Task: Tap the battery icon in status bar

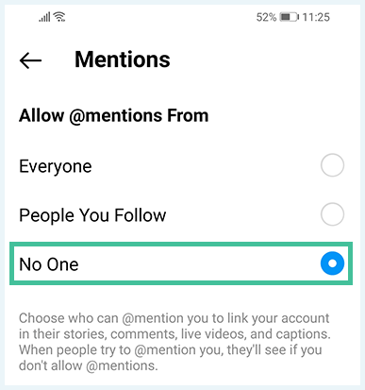Action: point(290,17)
